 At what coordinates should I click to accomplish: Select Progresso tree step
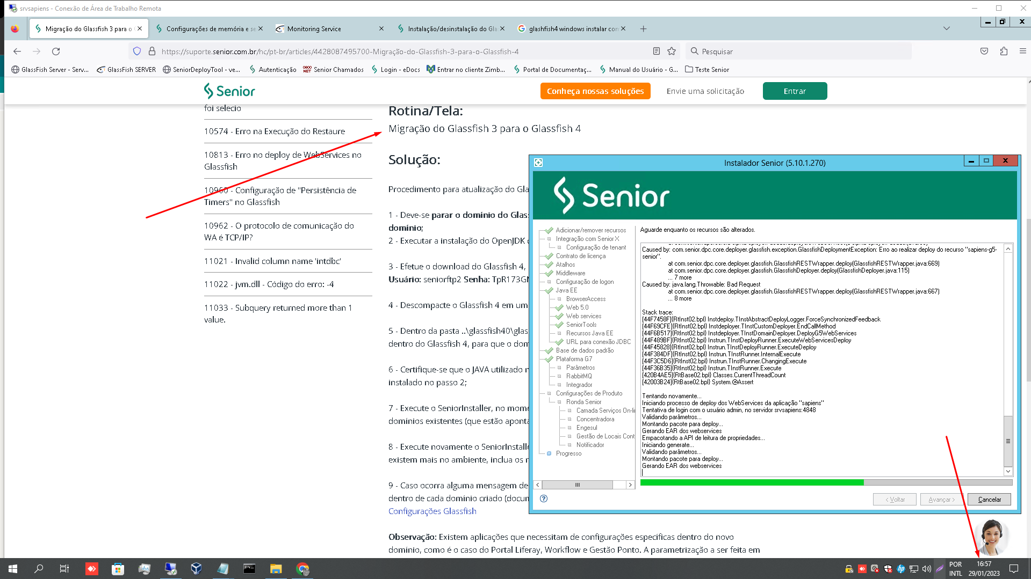(568, 453)
